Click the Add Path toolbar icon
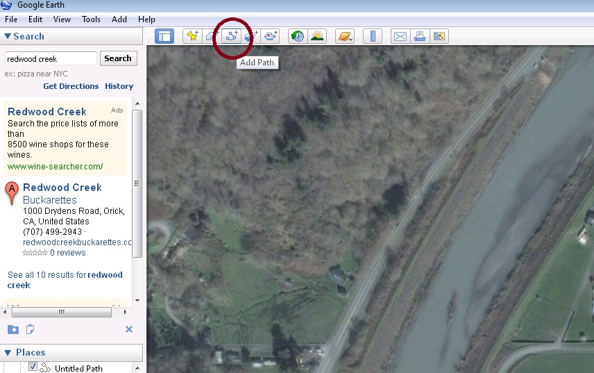Viewport: 594px width, 373px height. [232, 36]
